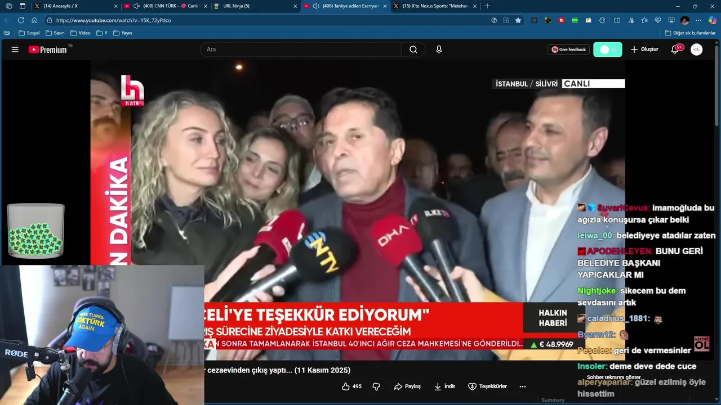Viewport: 721px width, 405px height.
Task: Open a new browser tab
Action: [487, 6]
